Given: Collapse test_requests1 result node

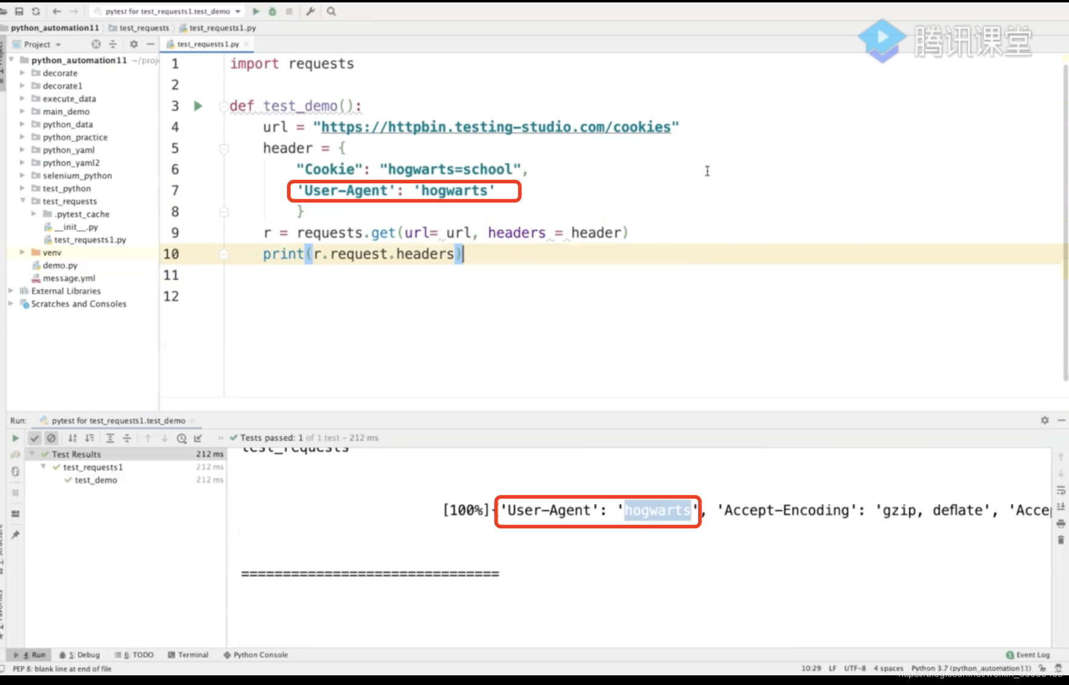Looking at the screenshot, I should (43, 467).
